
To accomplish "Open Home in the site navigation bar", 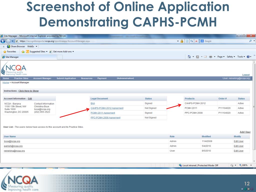I will 6,78.
